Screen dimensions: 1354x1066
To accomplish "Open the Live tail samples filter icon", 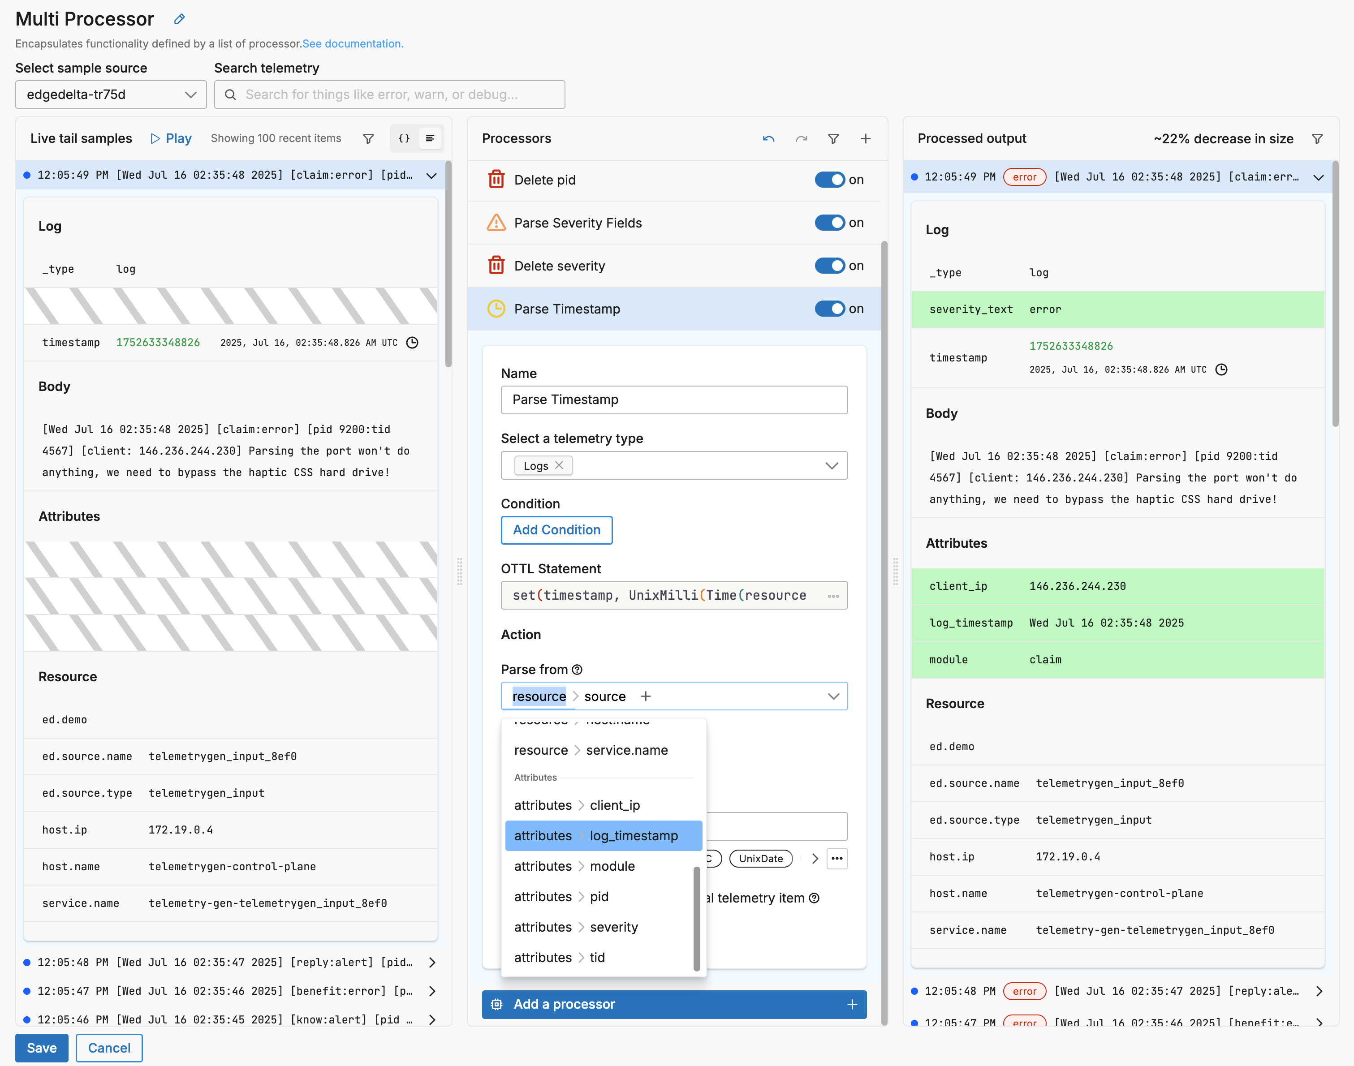I will [368, 138].
